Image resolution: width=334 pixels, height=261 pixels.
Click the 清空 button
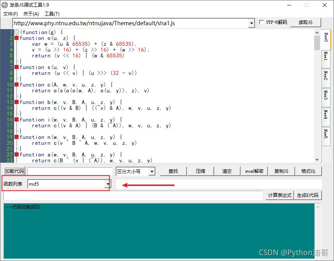click(x=227, y=171)
